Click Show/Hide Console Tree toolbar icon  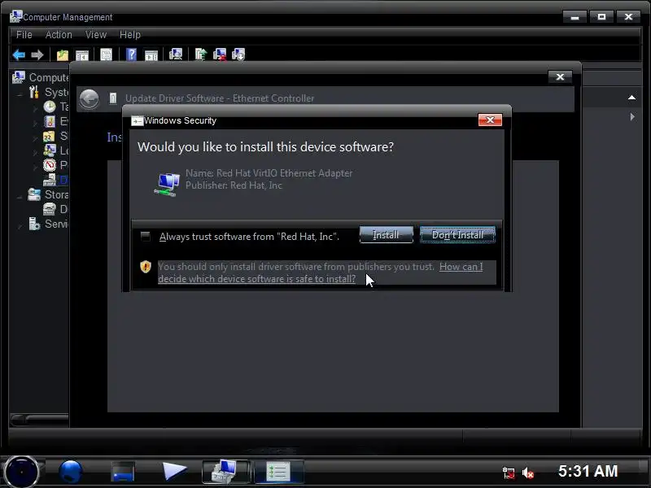[x=82, y=54]
